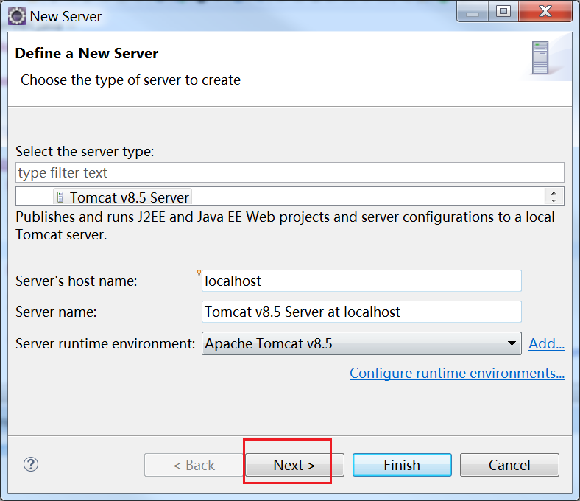Click the Next button

[294, 465]
